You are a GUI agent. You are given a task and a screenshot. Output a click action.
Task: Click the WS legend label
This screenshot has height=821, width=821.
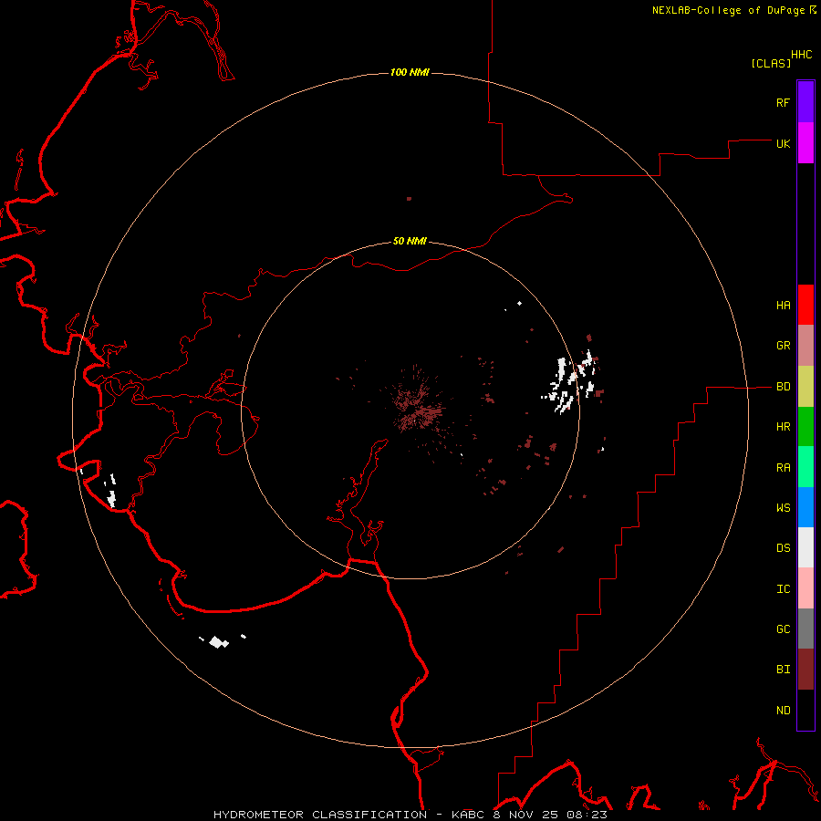point(783,508)
